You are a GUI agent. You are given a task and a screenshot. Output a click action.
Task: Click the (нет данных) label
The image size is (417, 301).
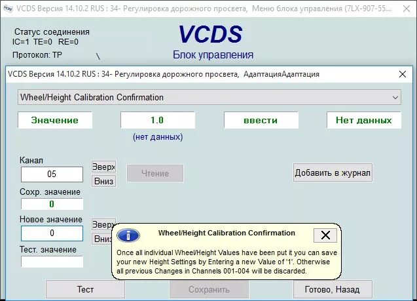[x=158, y=137]
